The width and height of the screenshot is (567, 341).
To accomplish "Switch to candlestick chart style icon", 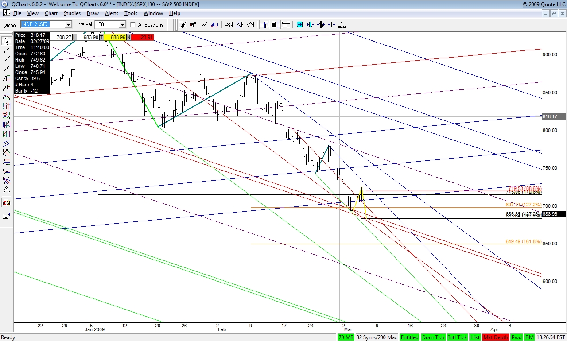I will click(x=193, y=25).
